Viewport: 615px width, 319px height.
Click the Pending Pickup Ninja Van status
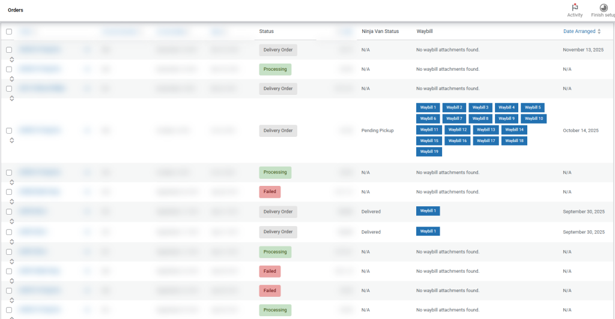pos(377,130)
